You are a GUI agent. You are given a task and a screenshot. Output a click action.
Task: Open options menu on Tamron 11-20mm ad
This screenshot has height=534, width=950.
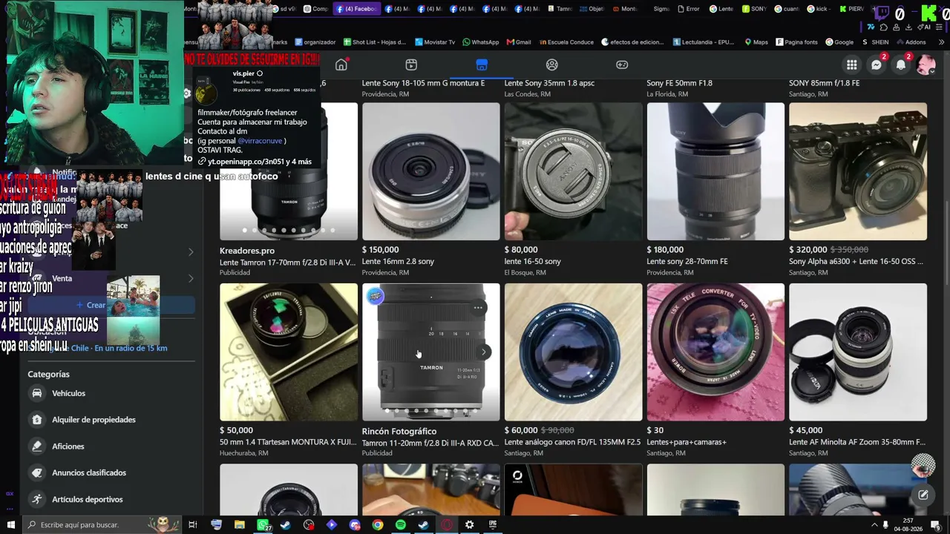click(x=479, y=308)
